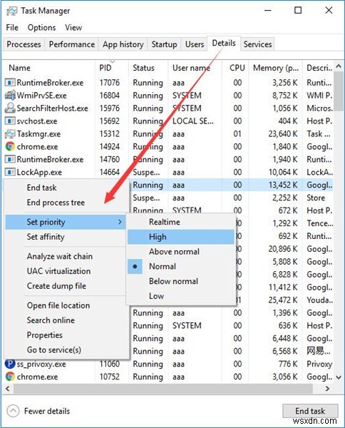The image size is (345, 428).
Task: Click the horizontal scrollbar right arrow
Action: pos(327,388)
